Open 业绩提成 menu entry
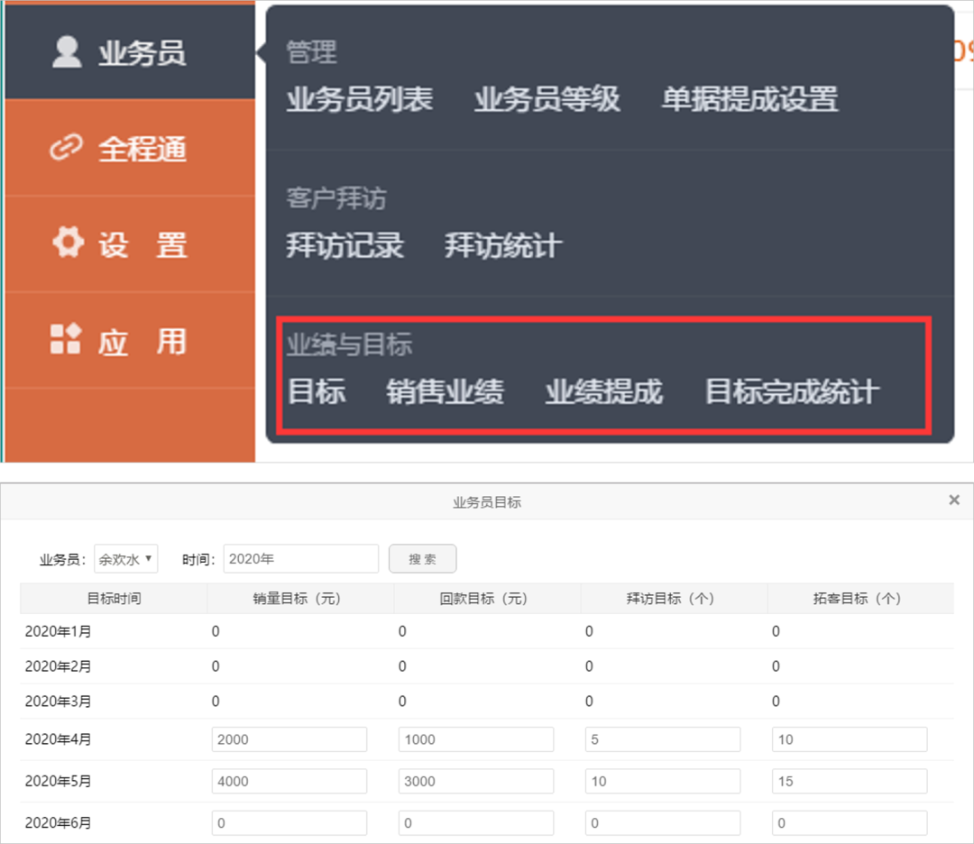This screenshot has height=844, width=974. (x=603, y=392)
